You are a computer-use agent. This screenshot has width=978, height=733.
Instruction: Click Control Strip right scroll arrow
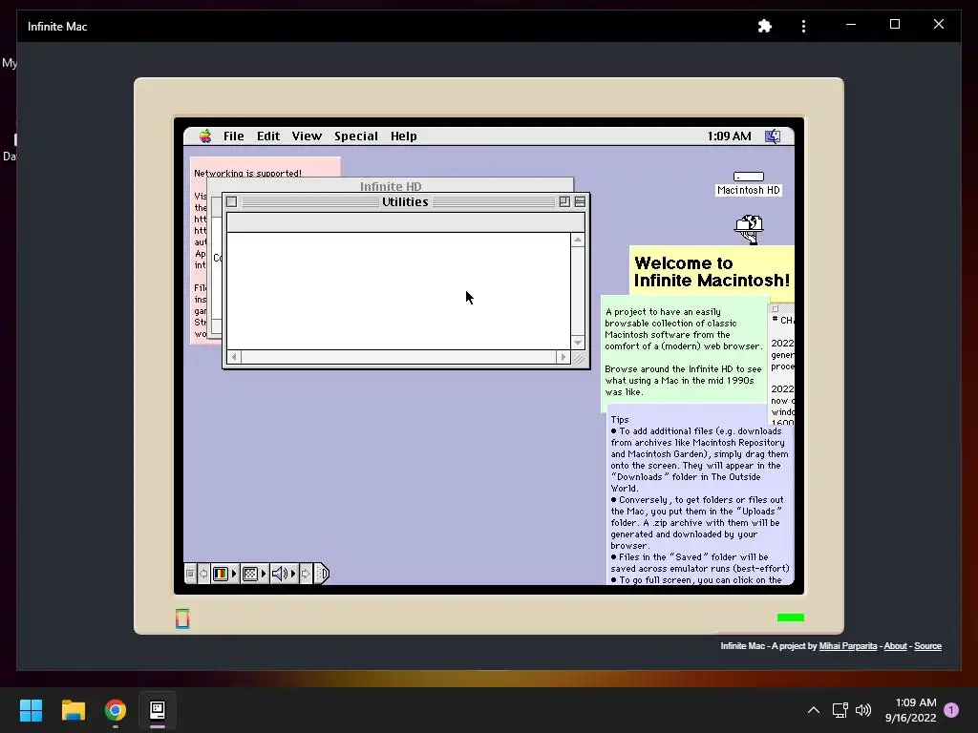coord(306,574)
